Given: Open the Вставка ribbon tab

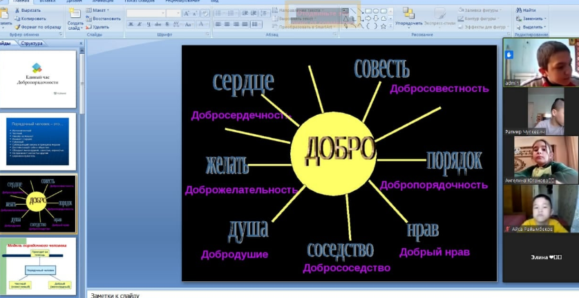Looking at the screenshot, I should click(x=47, y=1).
